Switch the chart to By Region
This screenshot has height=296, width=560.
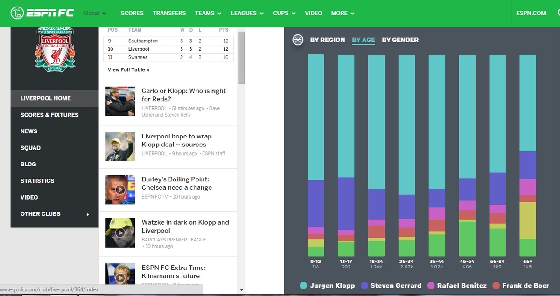pyautogui.click(x=328, y=40)
